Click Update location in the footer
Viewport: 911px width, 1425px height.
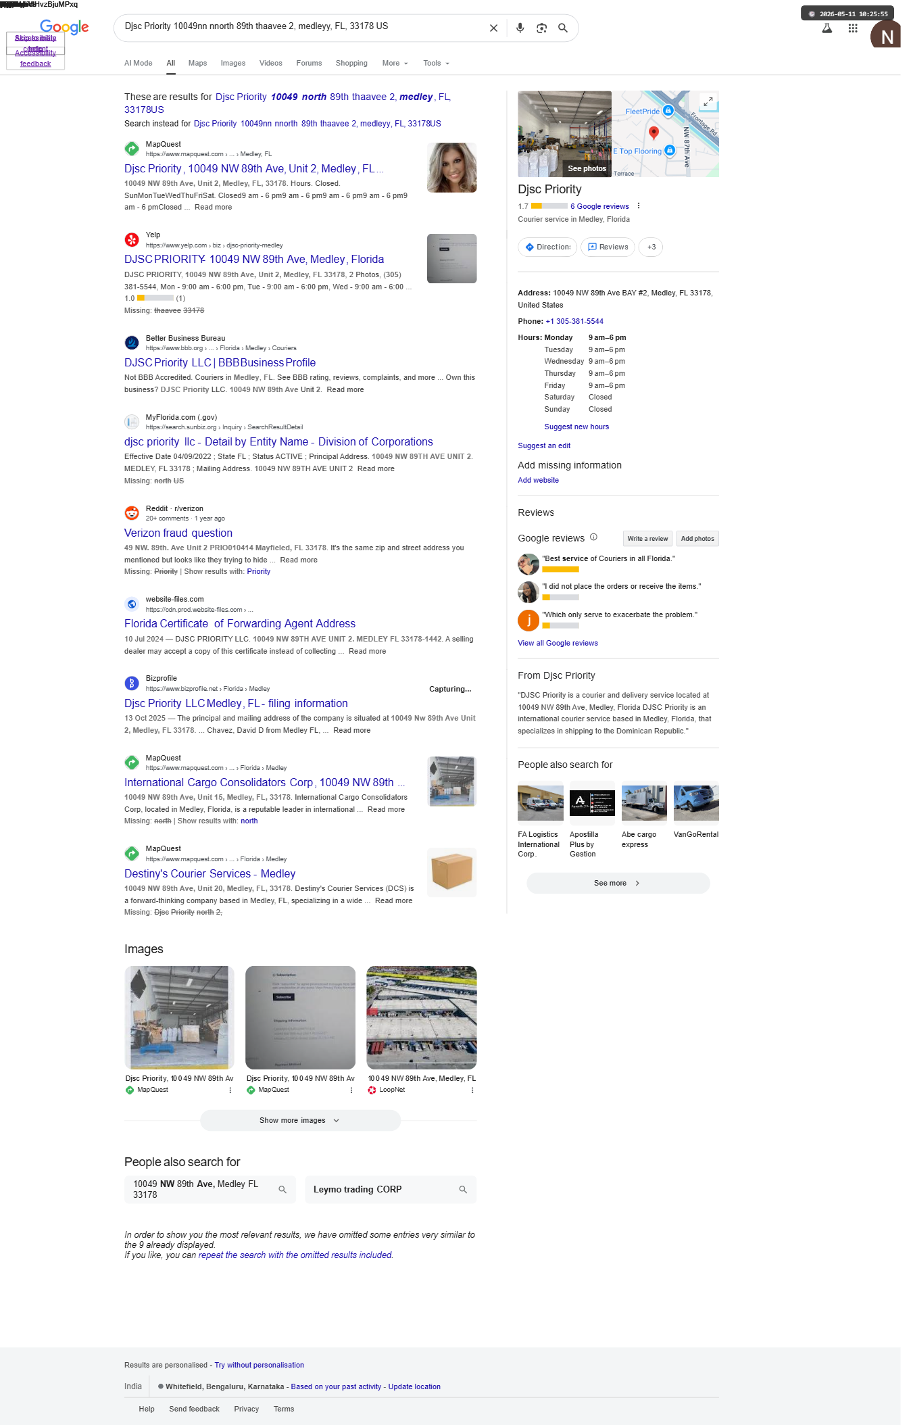coord(414,1387)
